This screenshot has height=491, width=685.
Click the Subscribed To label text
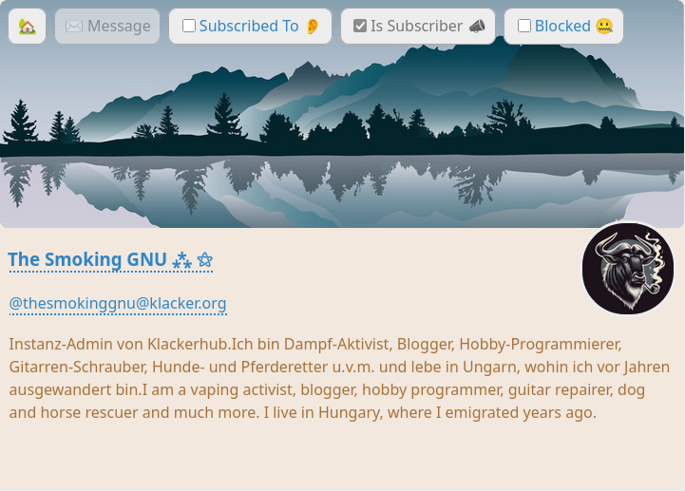[x=249, y=27]
